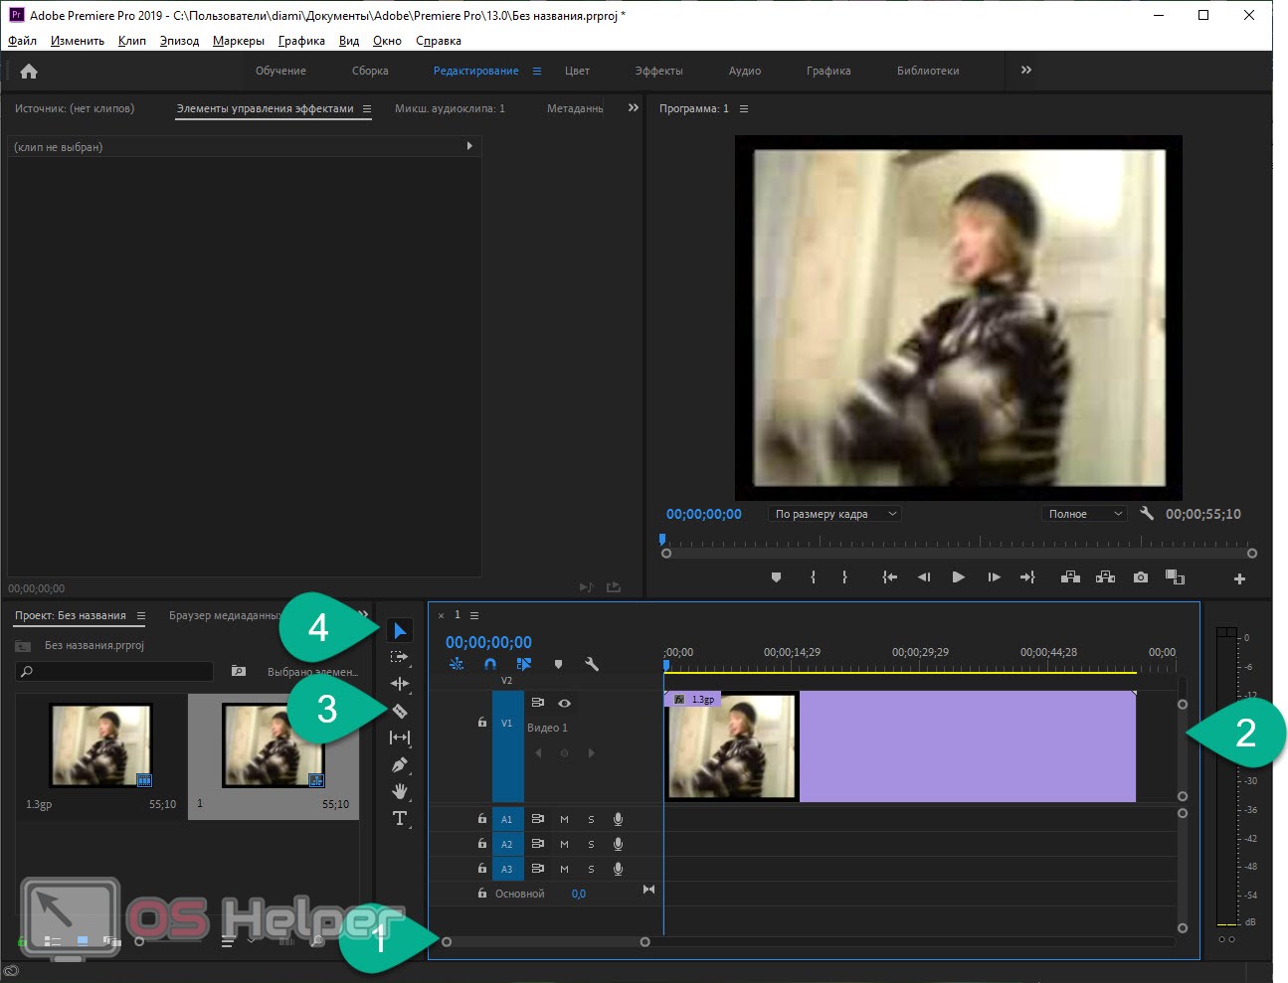Open Браузер медиаданных tab
The width and height of the screenshot is (1288, 983).
point(225,615)
